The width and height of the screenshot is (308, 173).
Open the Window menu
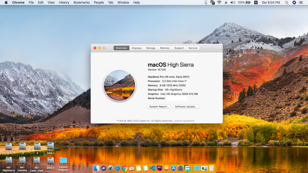(x=123, y=2)
